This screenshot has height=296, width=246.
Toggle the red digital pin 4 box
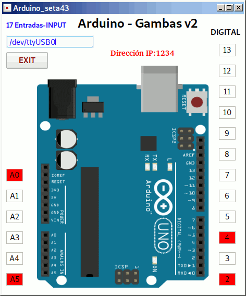tap(227, 238)
